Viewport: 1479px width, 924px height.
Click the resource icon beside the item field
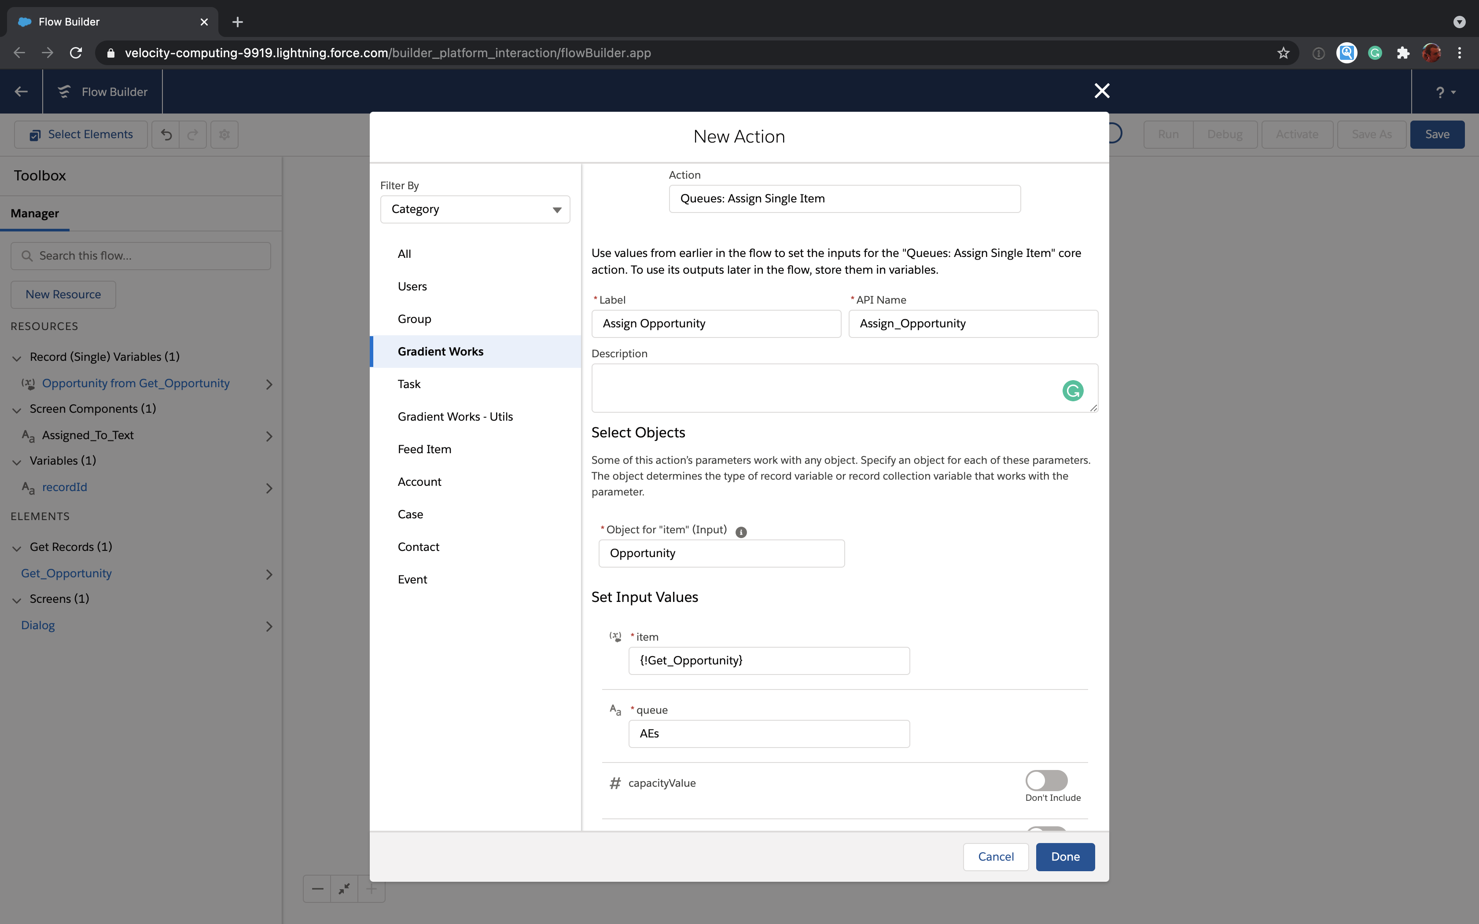click(x=615, y=635)
